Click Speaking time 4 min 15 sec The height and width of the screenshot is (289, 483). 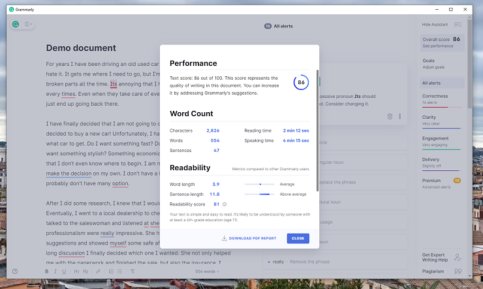(296, 141)
